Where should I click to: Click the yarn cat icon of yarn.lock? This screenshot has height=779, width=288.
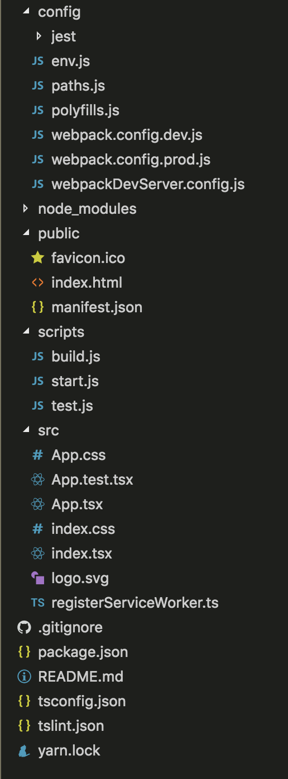24,750
